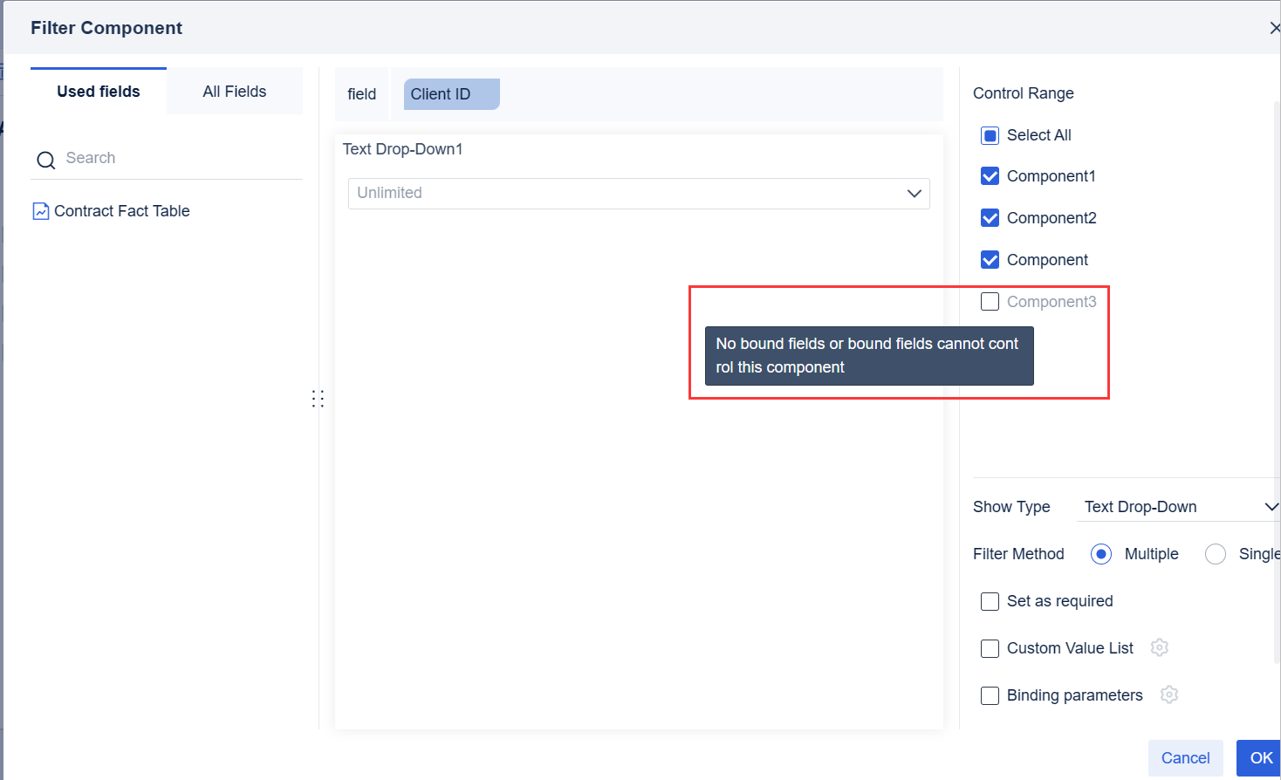Toggle the Select All checkbox
Image resolution: width=1281 pixels, height=780 pixels.
[990, 135]
